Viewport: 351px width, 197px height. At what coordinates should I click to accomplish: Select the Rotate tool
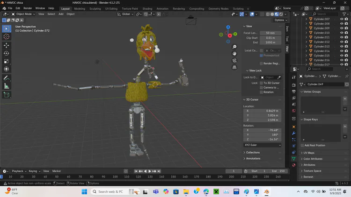[7, 53]
